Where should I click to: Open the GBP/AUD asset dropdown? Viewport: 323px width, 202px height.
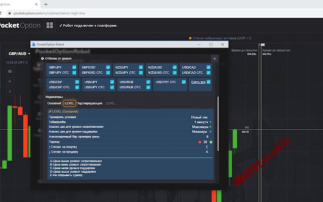click(x=19, y=54)
